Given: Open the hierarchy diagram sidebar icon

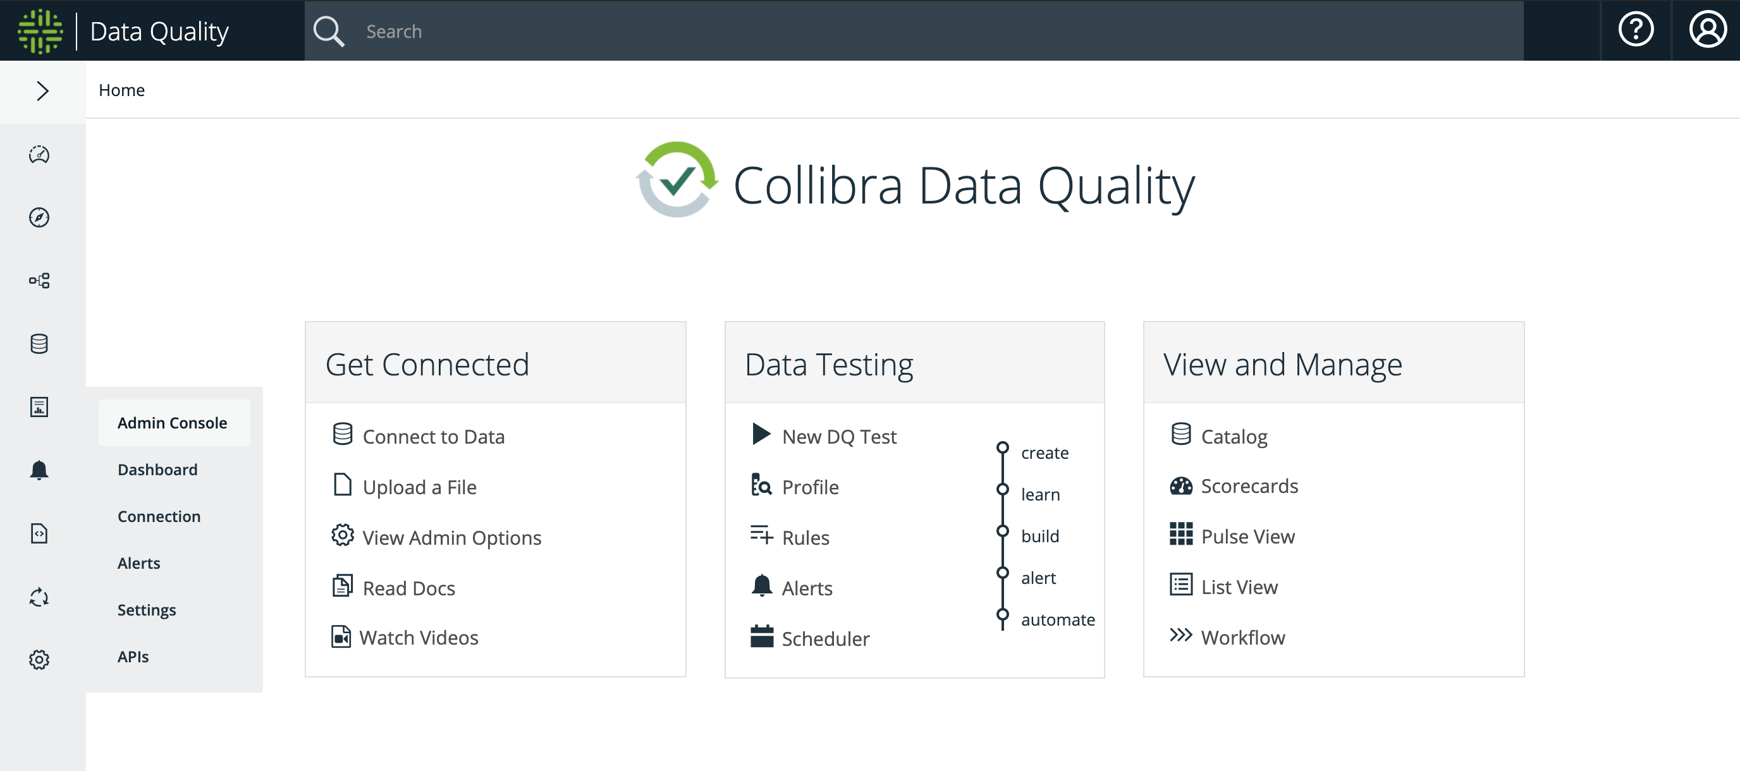Looking at the screenshot, I should tap(39, 280).
